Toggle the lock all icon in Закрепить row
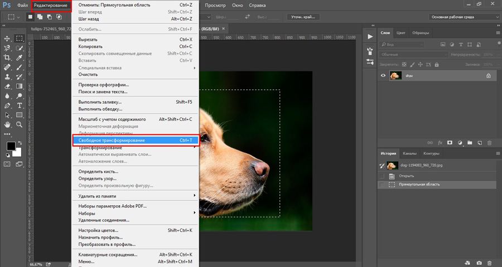 pyautogui.click(x=437, y=64)
